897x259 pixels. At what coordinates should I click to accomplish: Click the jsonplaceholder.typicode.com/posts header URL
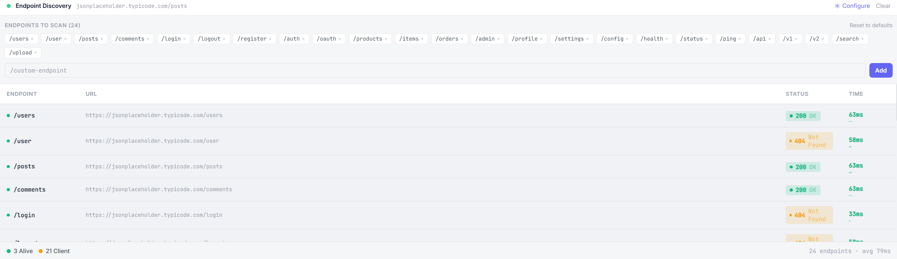point(132,6)
